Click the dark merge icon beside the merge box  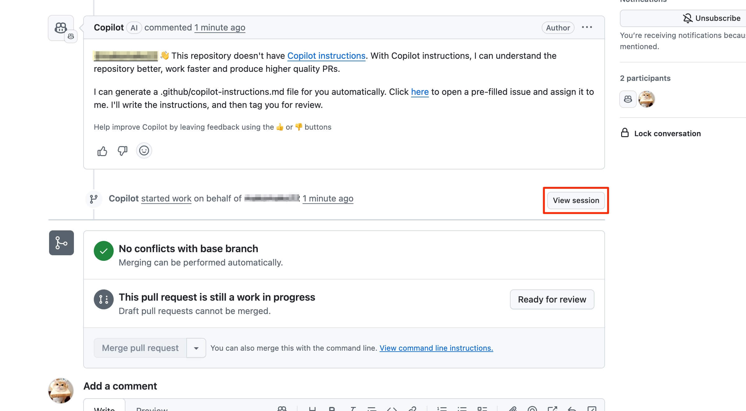click(x=61, y=243)
